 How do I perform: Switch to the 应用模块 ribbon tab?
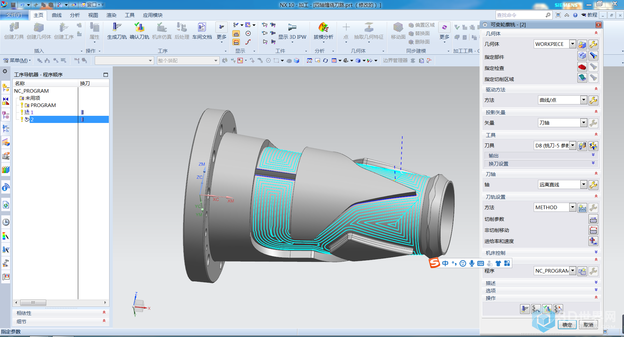coord(152,15)
